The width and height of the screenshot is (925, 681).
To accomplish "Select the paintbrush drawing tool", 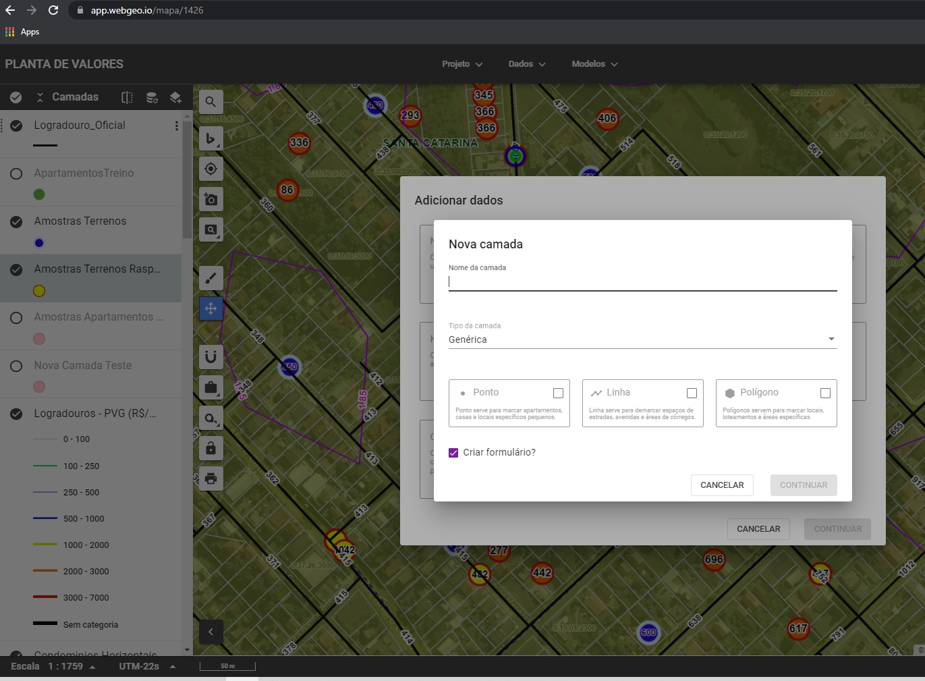I will 211,278.
